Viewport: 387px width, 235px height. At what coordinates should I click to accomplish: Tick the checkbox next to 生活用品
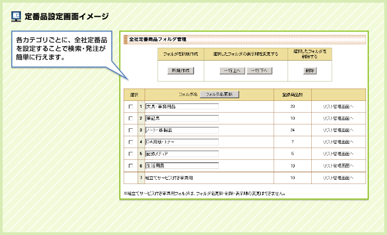[x=131, y=166]
